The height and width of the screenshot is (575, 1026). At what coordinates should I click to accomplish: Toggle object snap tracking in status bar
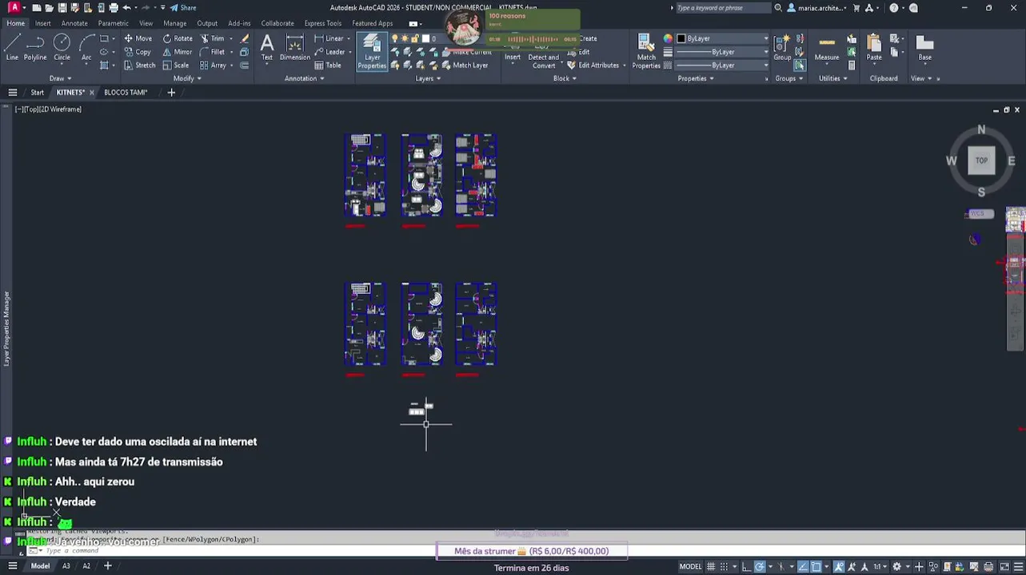pyautogui.click(x=803, y=566)
